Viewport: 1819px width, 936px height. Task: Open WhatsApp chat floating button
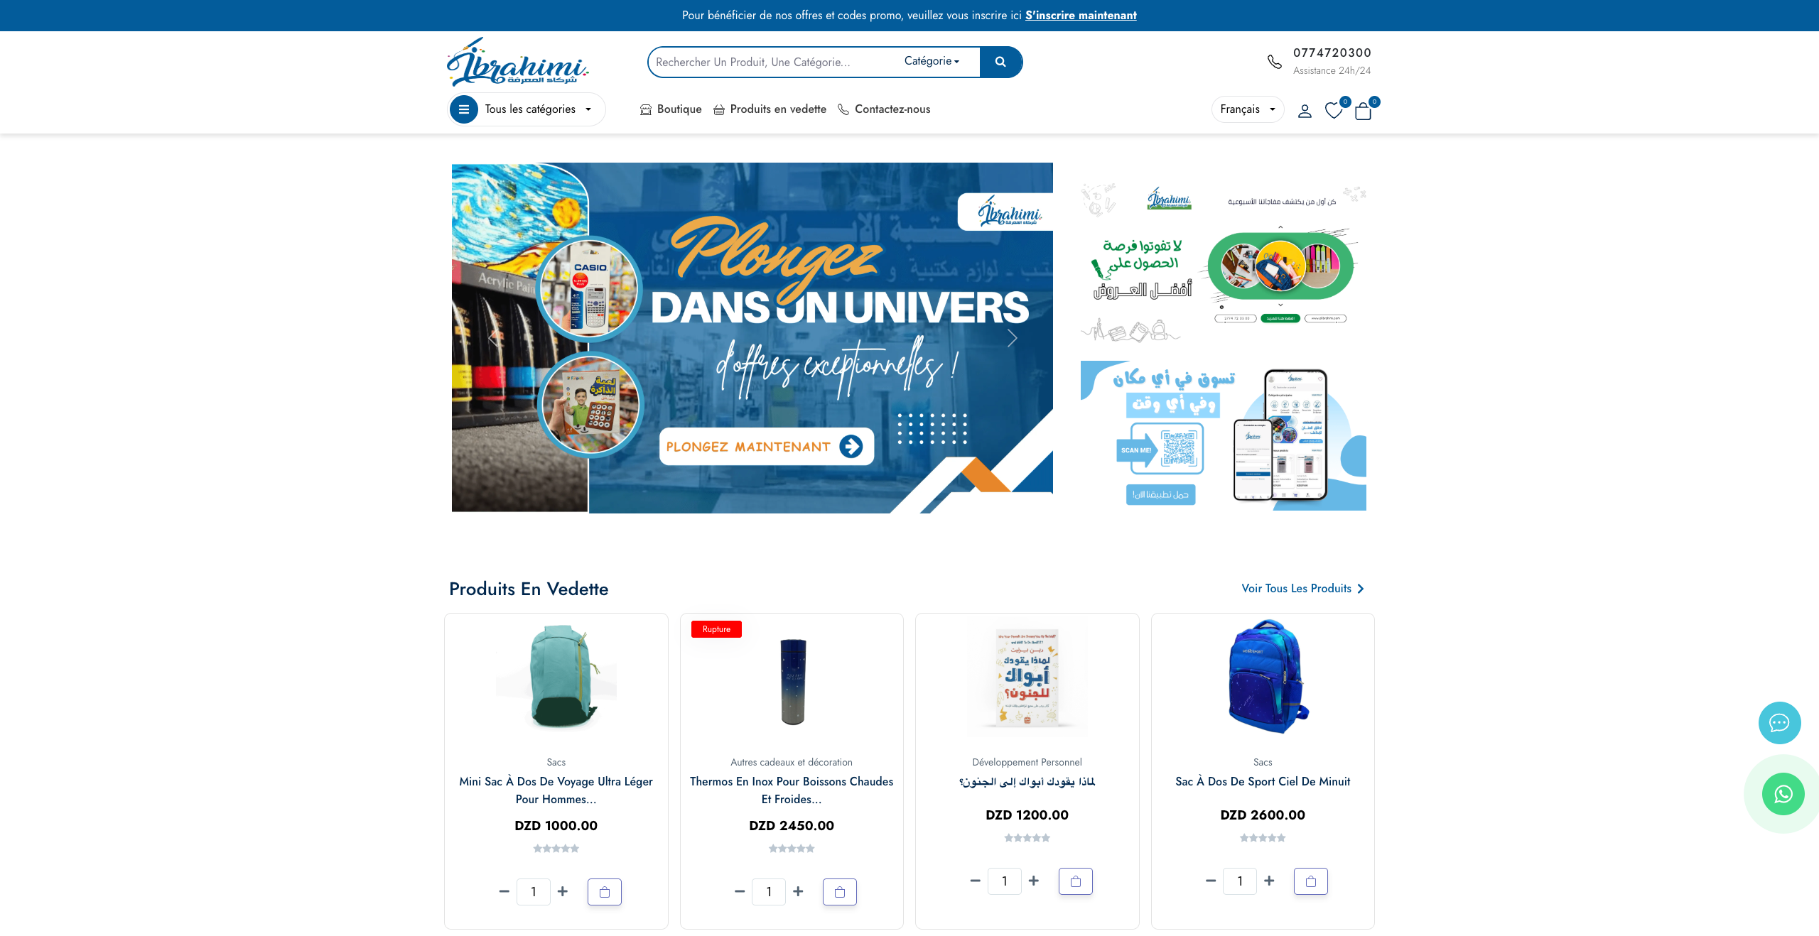coord(1783,794)
